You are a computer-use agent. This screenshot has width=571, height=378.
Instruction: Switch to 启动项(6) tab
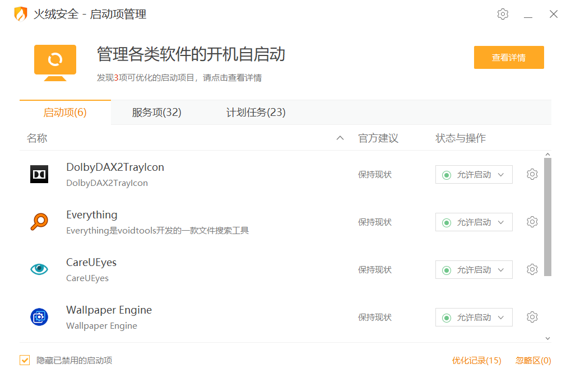(x=65, y=113)
